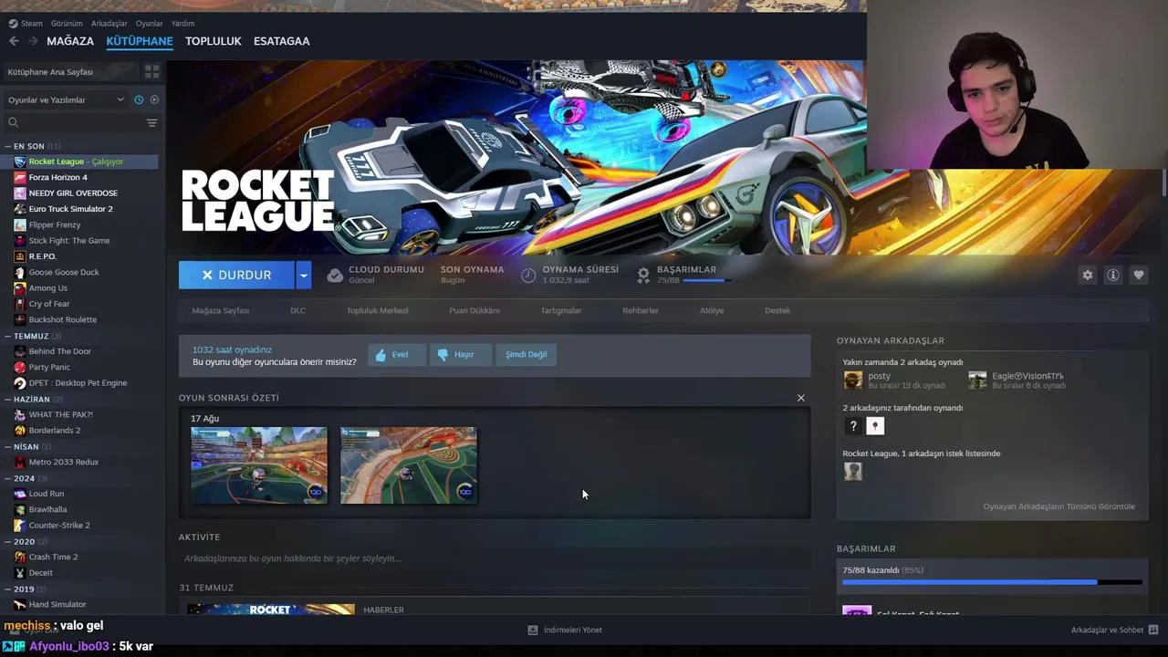Open ESATAGAA profile tab

281,41
